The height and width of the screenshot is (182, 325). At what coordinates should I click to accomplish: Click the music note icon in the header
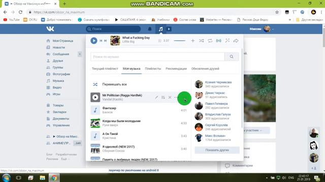coord(160,29)
